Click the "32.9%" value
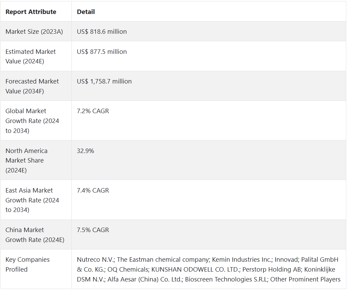Viewport: 348px width, 290px height. point(85,151)
